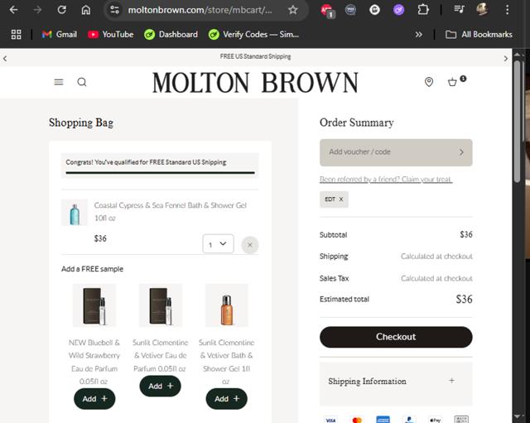Click the page's vertical scrollbar thumb
530x423 pixels.
click(x=517, y=122)
